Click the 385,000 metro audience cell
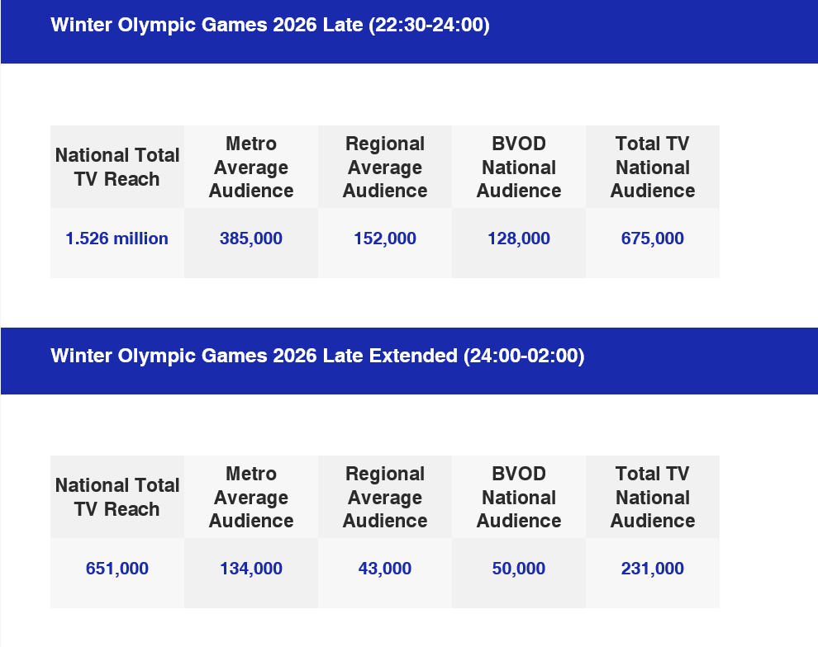This screenshot has width=818, height=647. point(251,239)
